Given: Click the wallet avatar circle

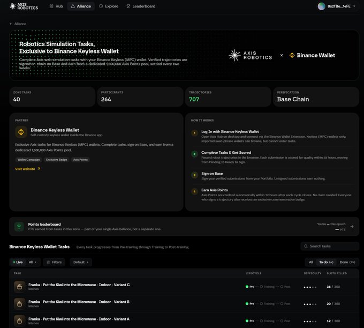Looking at the screenshot, I should 321,6.
